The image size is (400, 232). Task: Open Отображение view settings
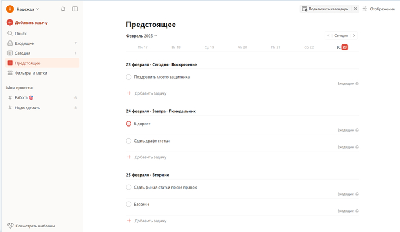click(378, 9)
